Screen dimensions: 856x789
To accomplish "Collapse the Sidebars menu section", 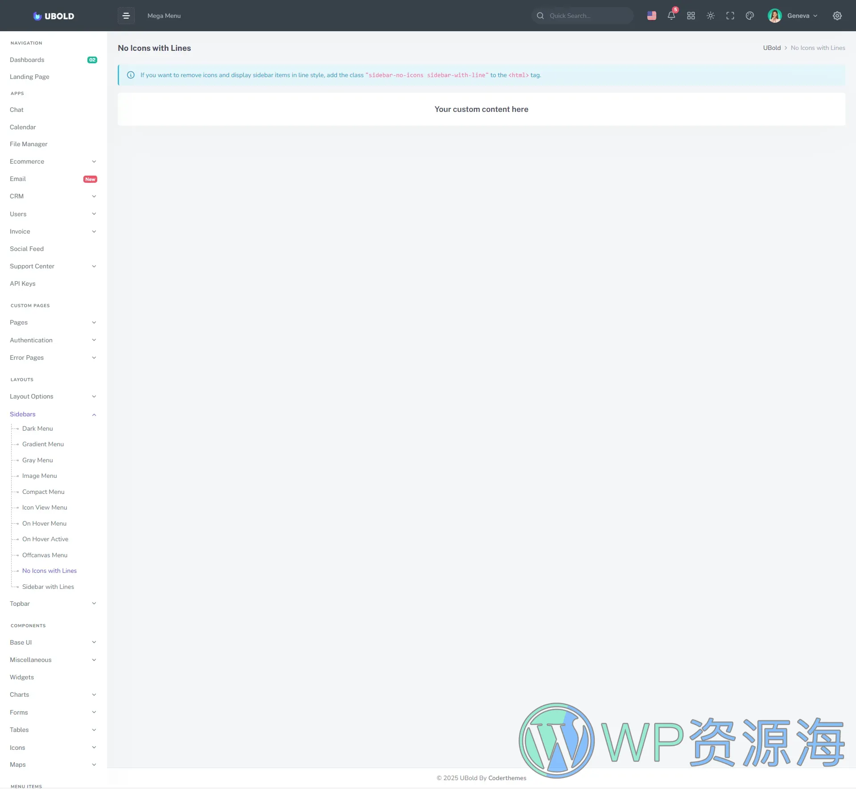I will 53,414.
